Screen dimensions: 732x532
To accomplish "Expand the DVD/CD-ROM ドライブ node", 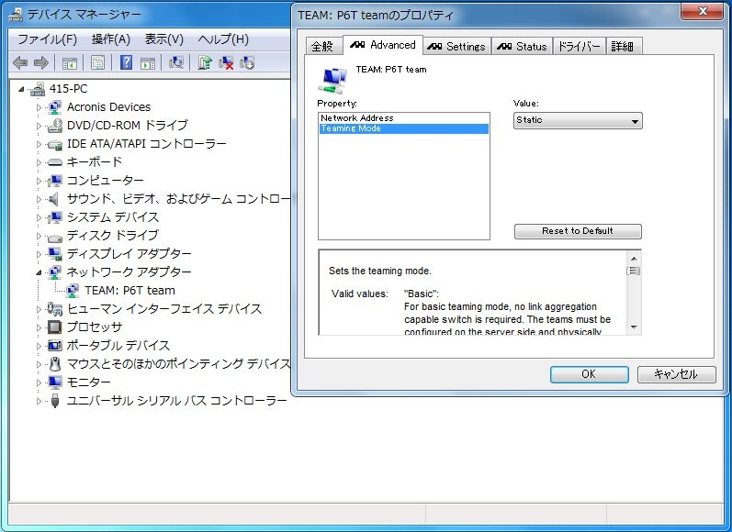I will pos(39,126).
